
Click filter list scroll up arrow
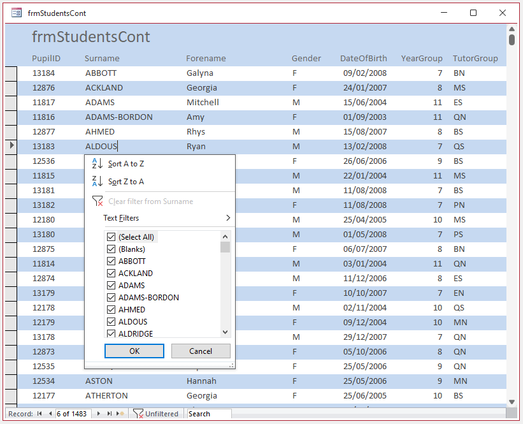pyautogui.click(x=225, y=237)
